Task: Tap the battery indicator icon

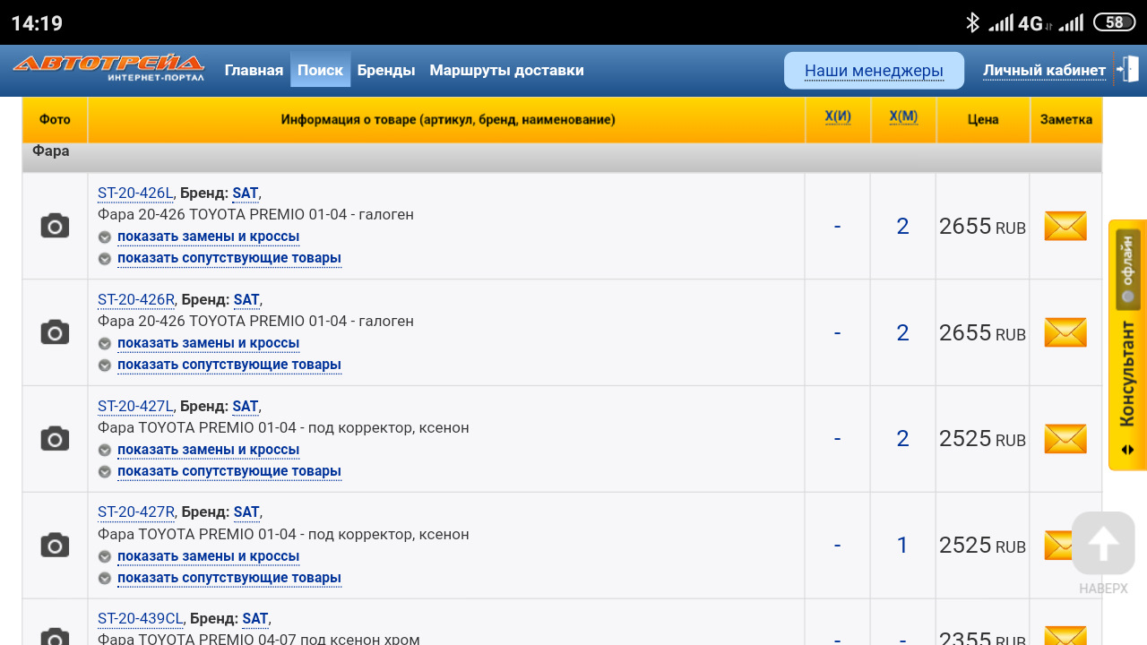Action: click(1114, 22)
